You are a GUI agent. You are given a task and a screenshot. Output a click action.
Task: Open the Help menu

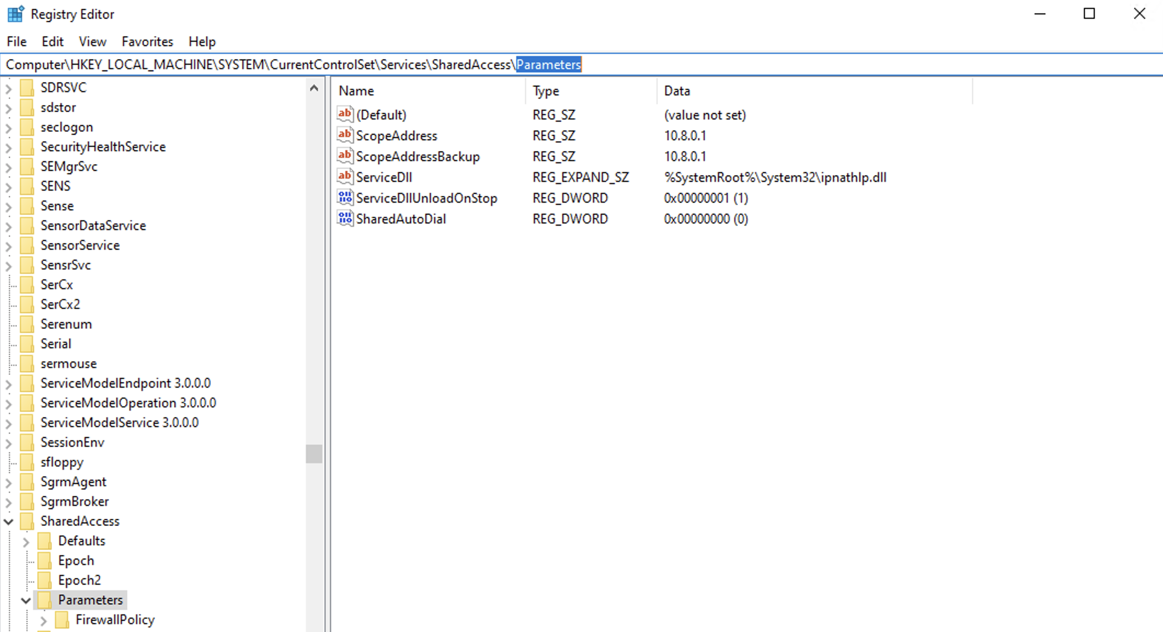pyautogui.click(x=202, y=42)
